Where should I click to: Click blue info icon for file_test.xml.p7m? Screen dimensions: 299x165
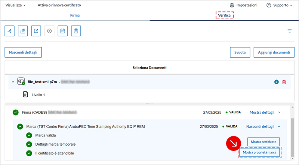click(x=277, y=82)
